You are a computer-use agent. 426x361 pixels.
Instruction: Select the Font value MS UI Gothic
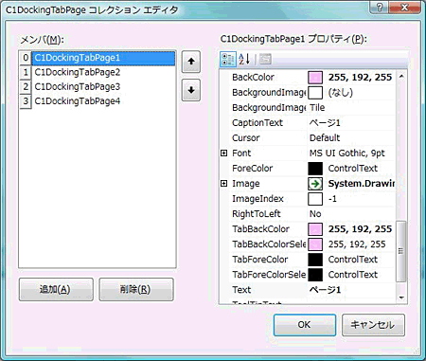click(x=347, y=153)
